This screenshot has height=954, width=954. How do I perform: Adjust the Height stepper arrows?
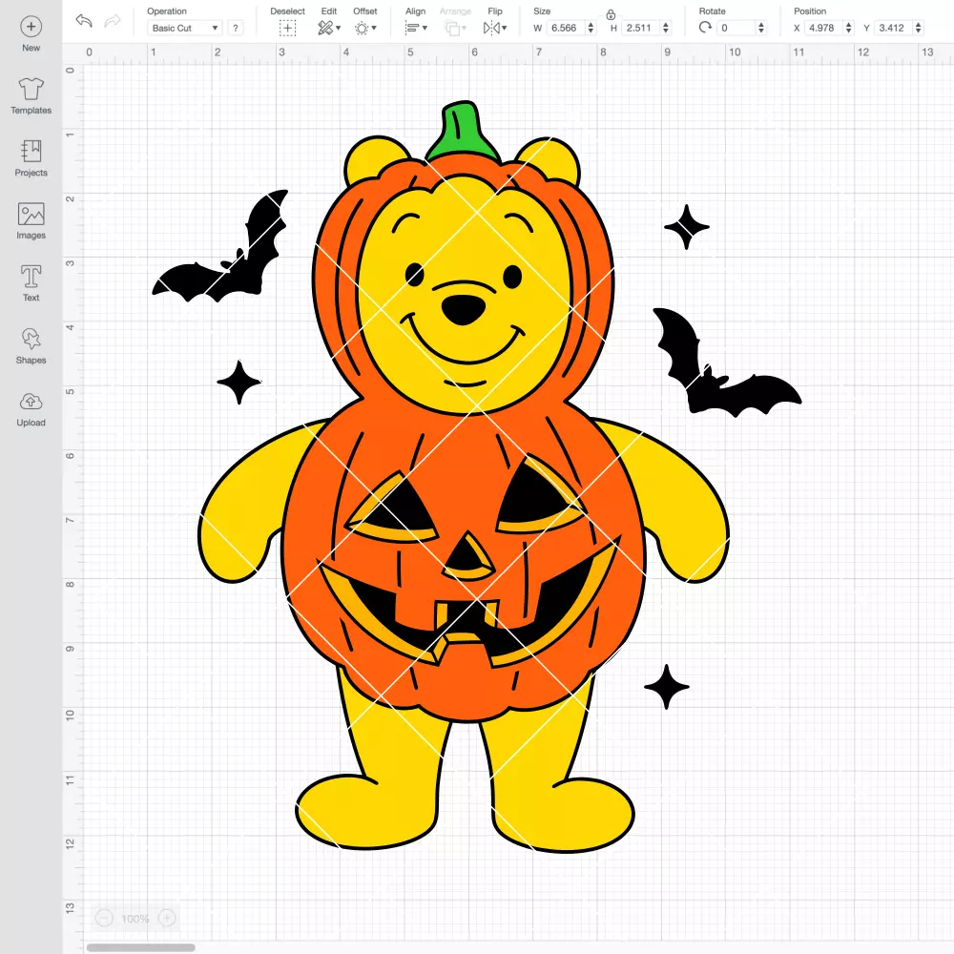coord(666,28)
